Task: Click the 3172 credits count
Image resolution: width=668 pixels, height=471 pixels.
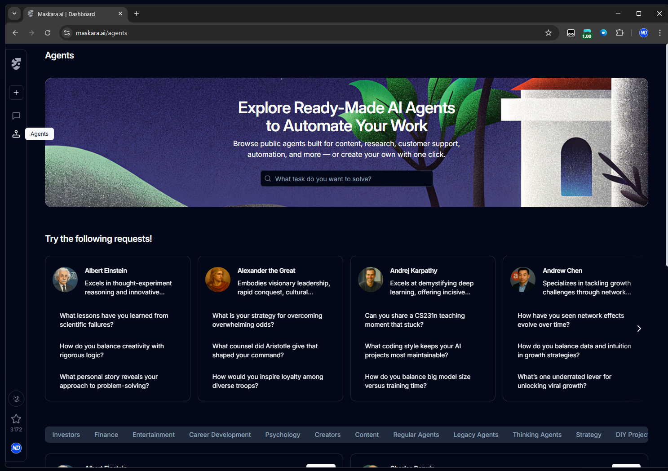Action: point(16,430)
